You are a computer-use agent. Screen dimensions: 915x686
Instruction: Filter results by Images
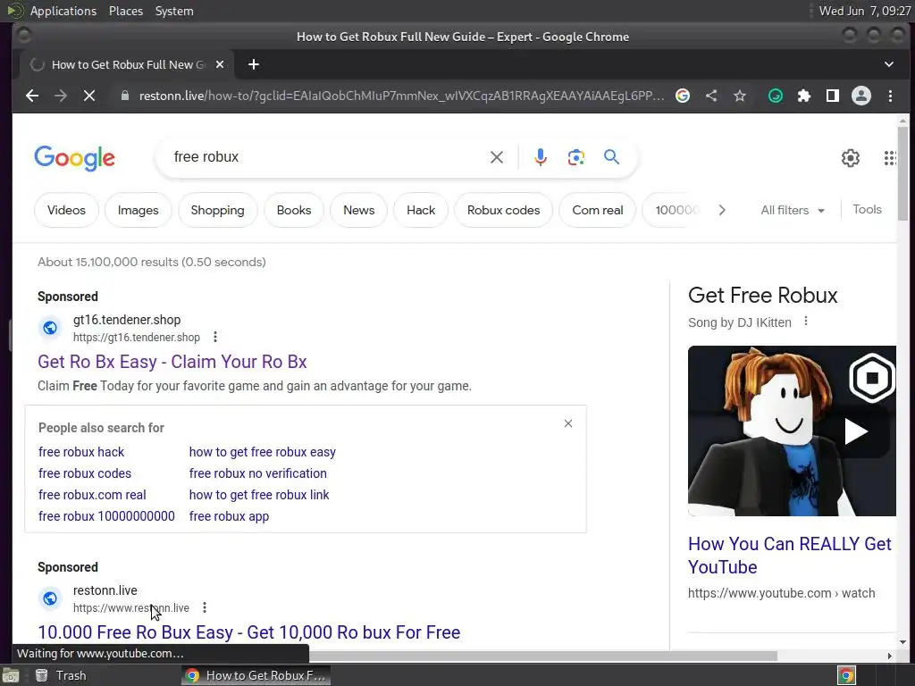[x=139, y=210]
